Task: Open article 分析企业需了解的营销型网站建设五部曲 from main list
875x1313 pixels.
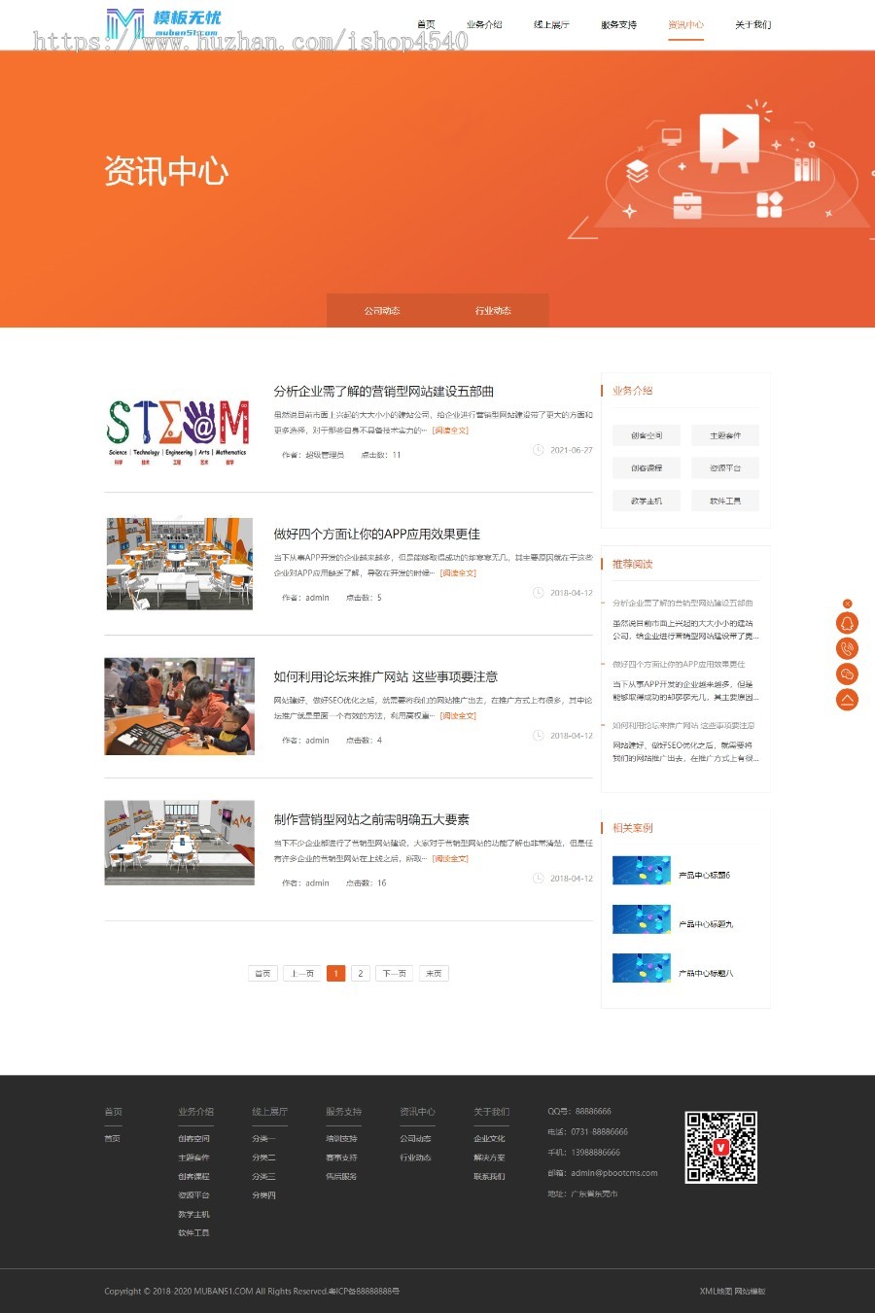Action: pyautogui.click(x=384, y=392)
